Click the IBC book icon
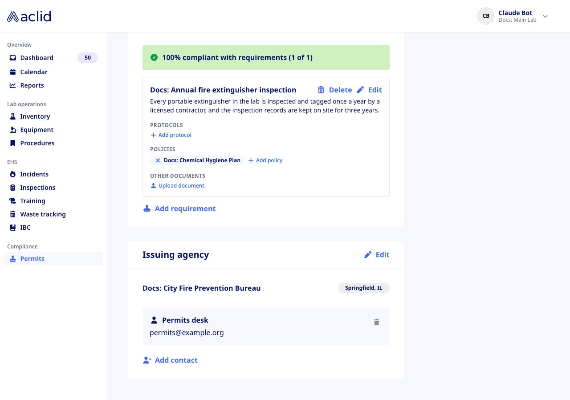Image resolution: width=570 pixels, height=400 pixels. (13, 228)
